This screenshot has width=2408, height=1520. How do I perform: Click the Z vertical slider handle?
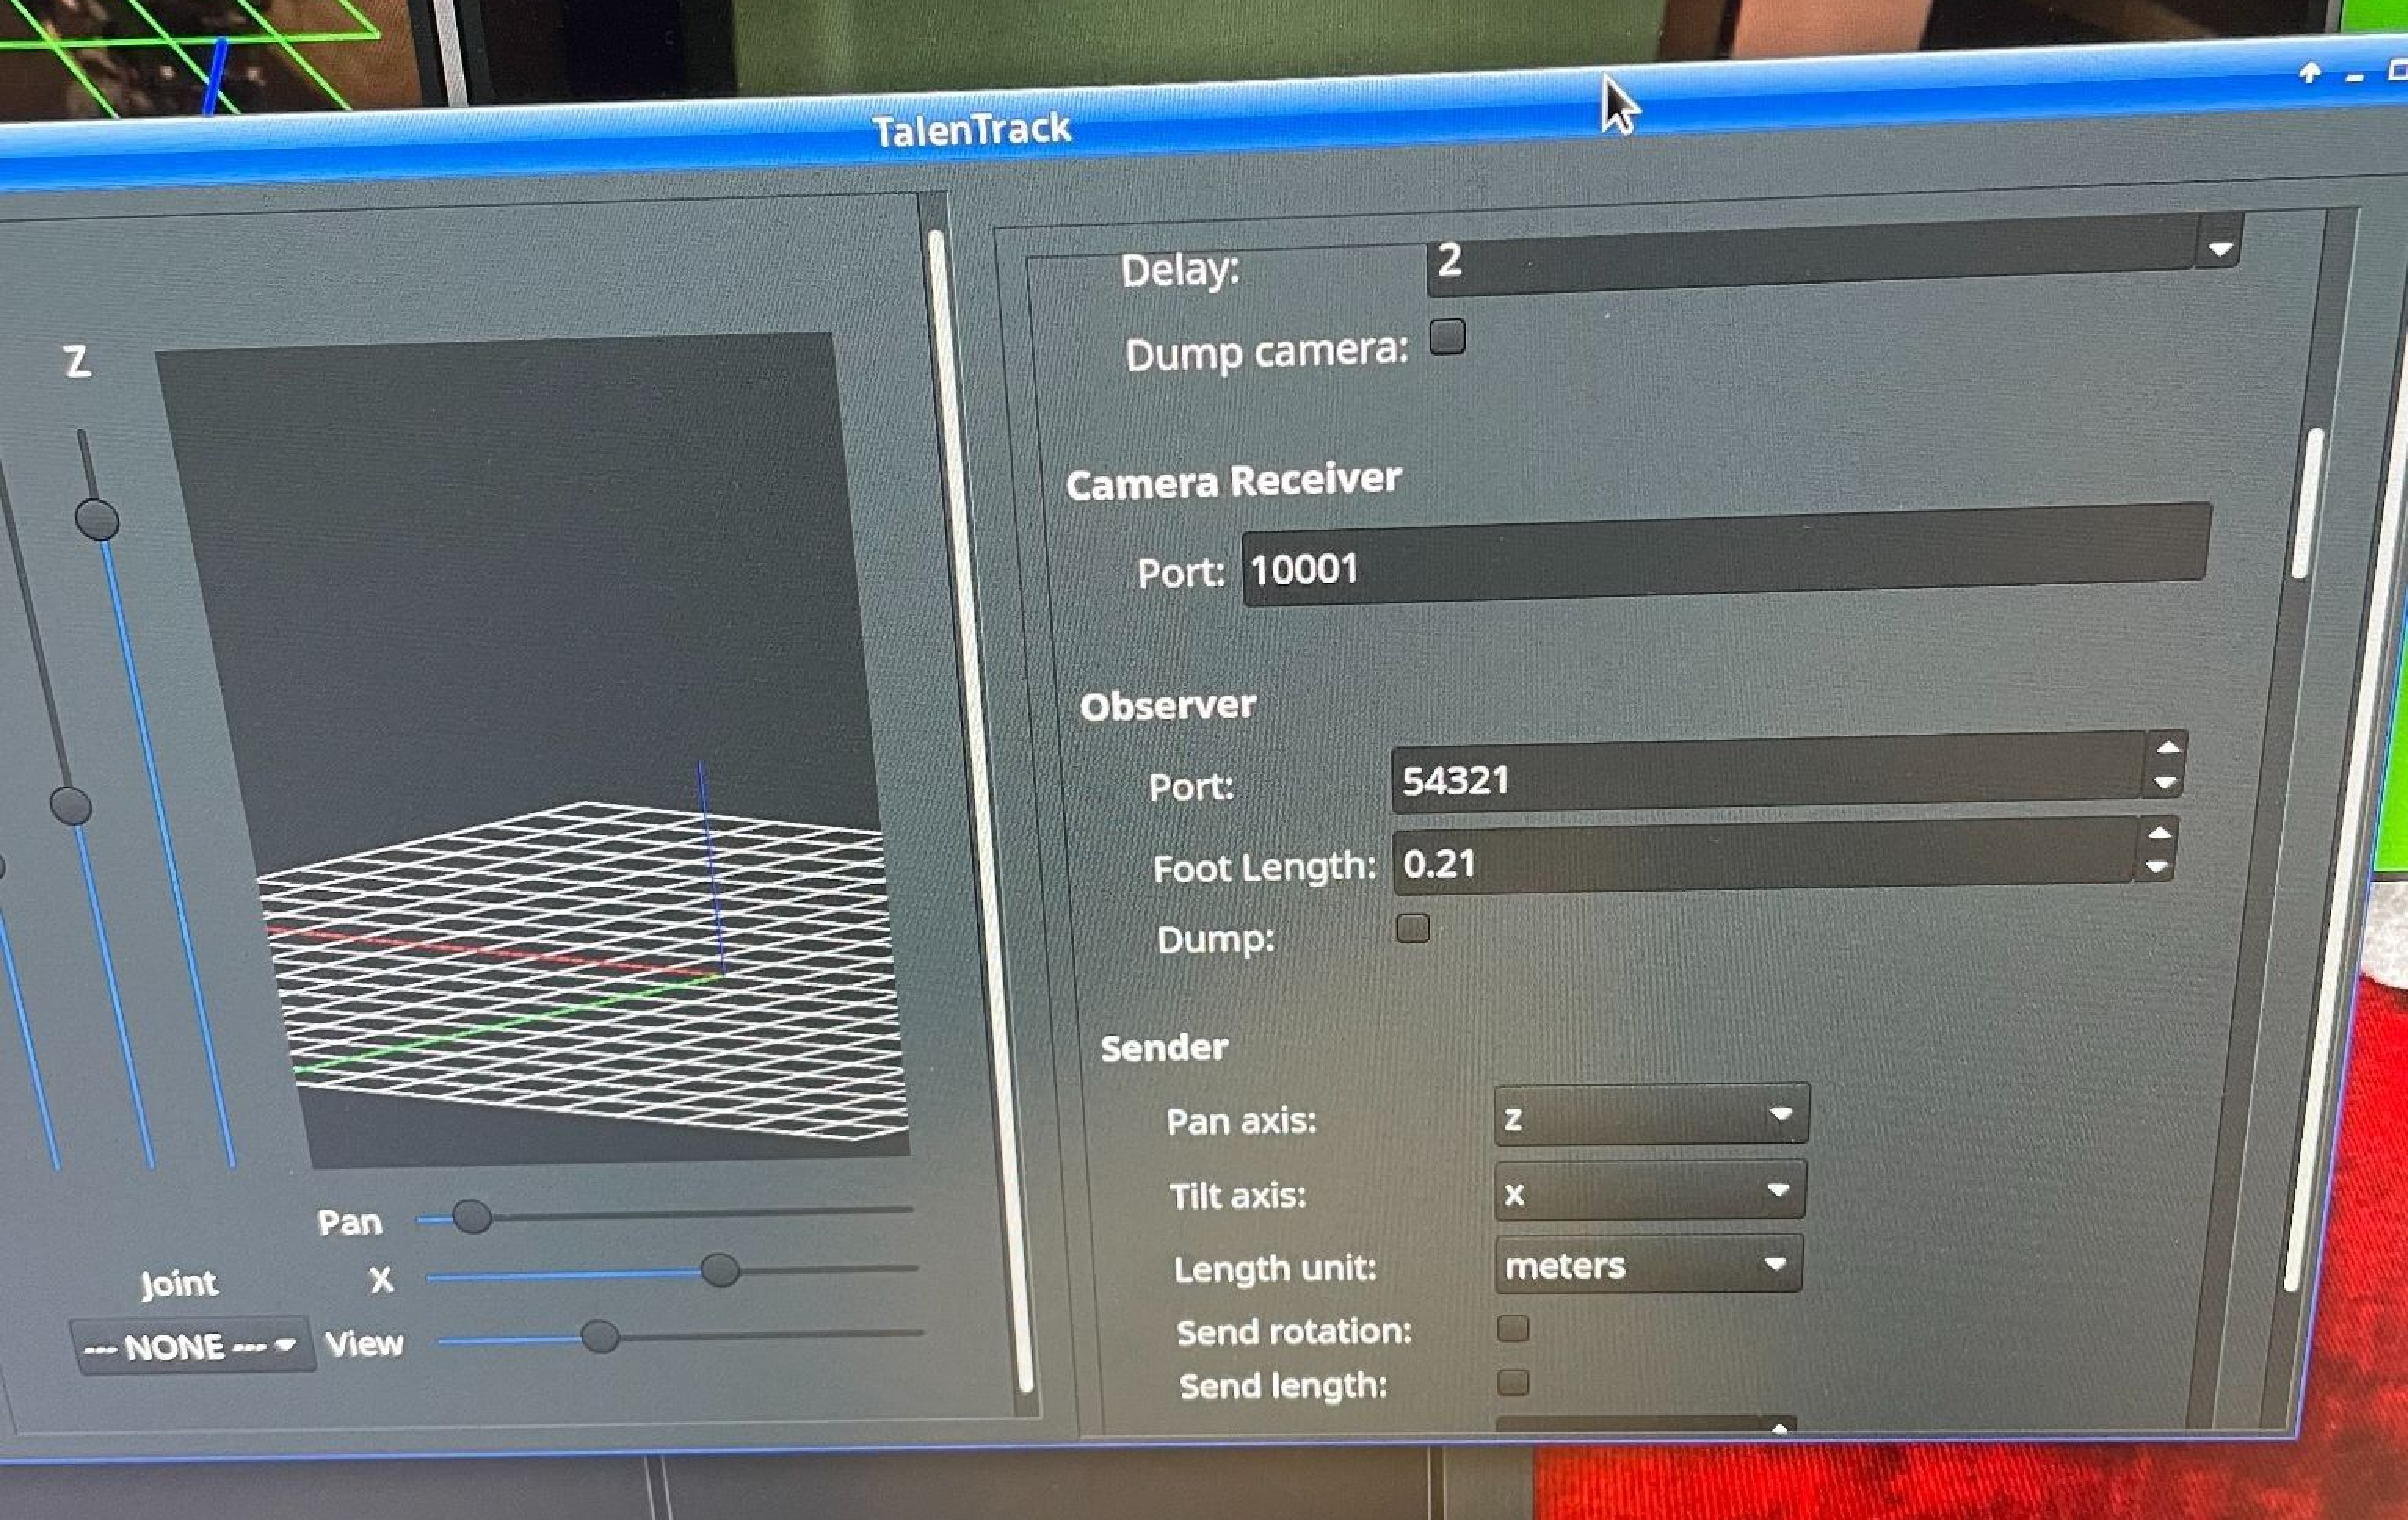[97, 521]
